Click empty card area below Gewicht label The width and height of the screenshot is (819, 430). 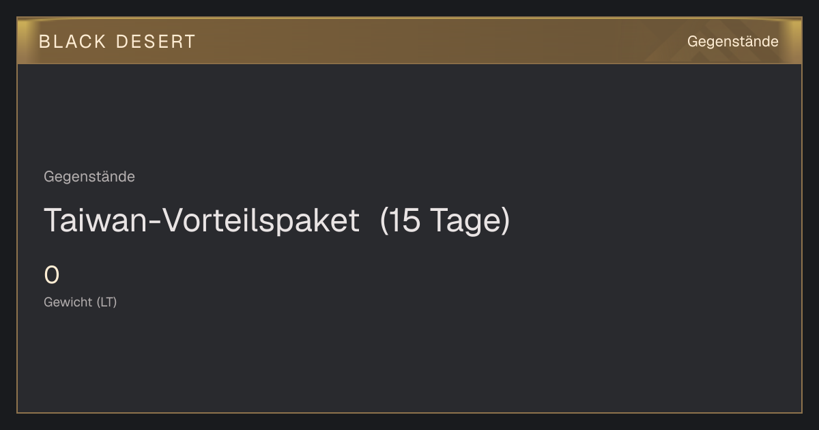pyautogui.click(x=409, y=362)
